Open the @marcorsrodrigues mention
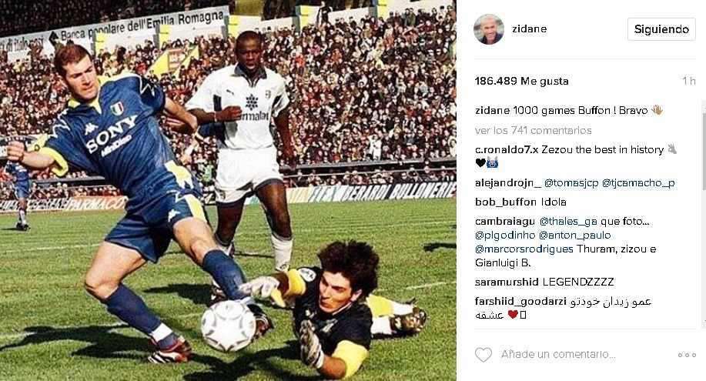This screenshot has width=706, height=381. pyautogui.click(x=524, y=249)
